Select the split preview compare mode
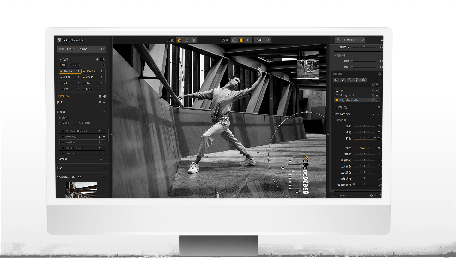The image size is (456, 261). click(186, 40)
